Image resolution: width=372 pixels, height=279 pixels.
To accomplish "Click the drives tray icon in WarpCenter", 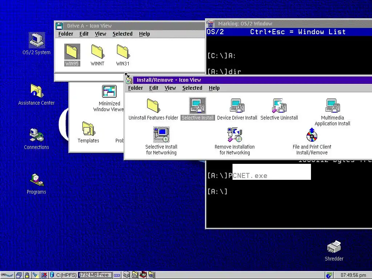I will tap(126, 275).
